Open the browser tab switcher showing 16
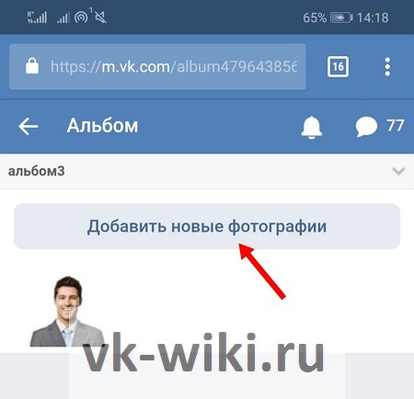The image size is (414, 399). tap(338, 66)
